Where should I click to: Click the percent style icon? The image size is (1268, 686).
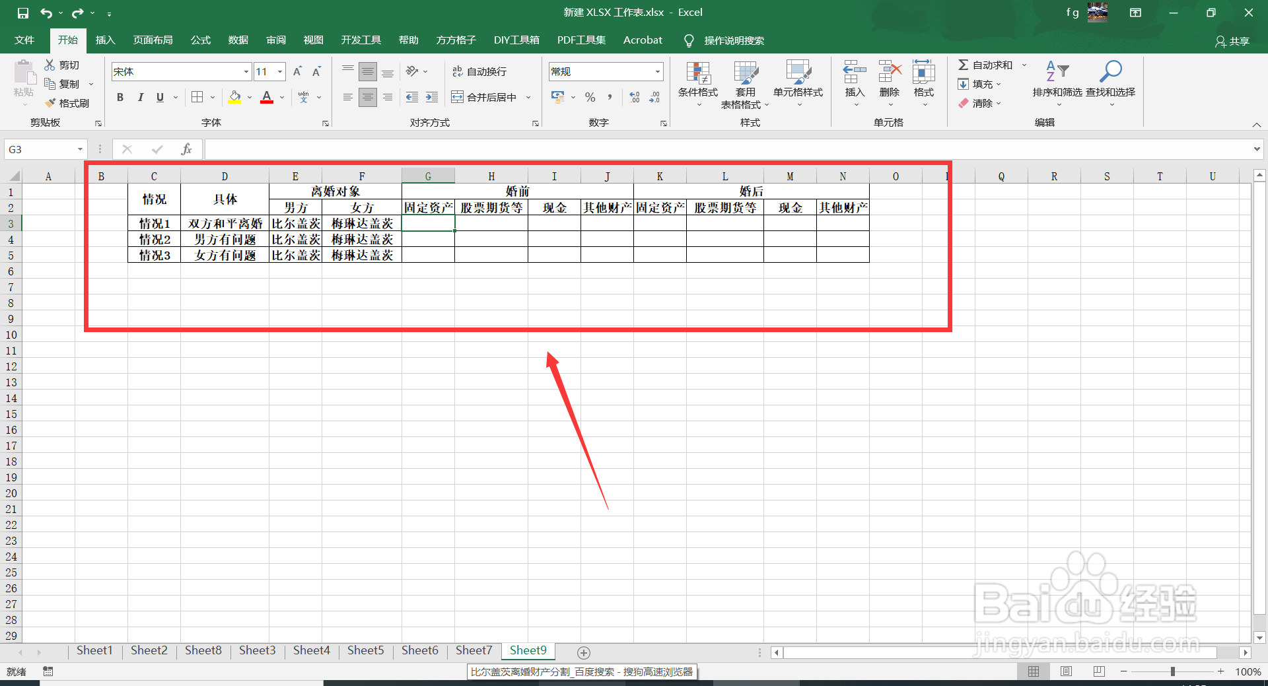coord(590,97)
